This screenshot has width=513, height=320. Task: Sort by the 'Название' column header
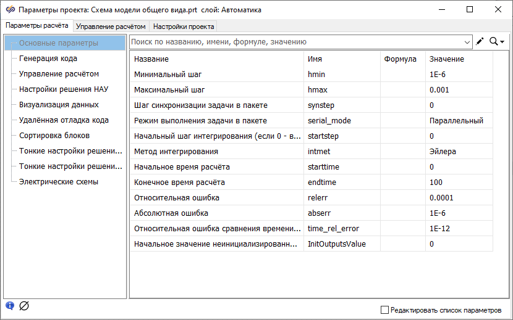(216, 59)
